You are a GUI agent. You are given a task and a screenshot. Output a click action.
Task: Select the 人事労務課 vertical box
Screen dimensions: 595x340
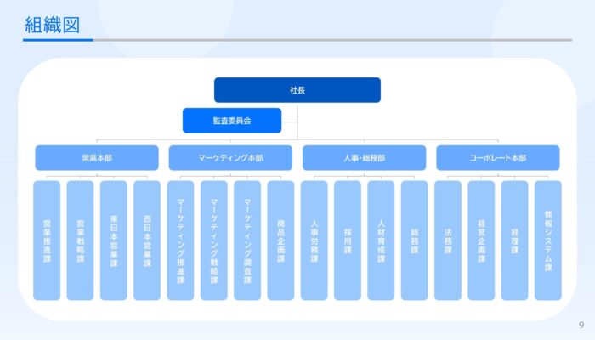click(314, 241)
